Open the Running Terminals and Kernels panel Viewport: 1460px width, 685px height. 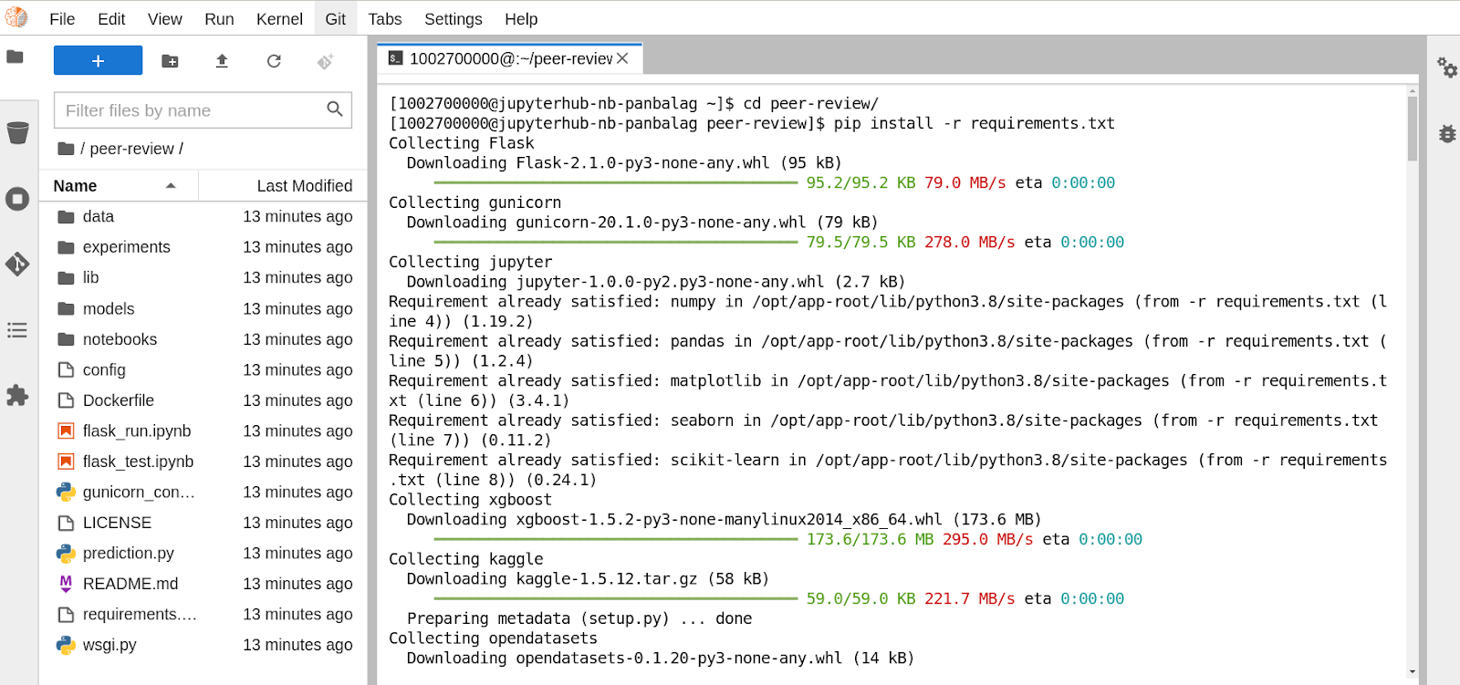[17, 199]
